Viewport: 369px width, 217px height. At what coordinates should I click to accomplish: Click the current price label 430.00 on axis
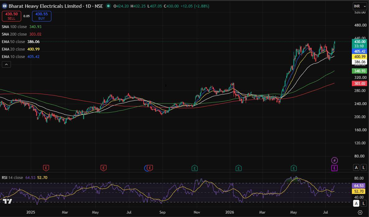click(359, 42)
